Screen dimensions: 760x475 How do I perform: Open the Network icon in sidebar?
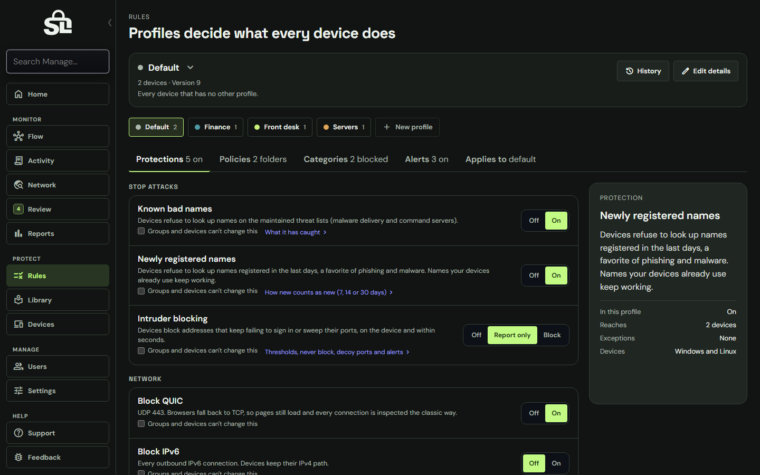[x=18, y=185]
